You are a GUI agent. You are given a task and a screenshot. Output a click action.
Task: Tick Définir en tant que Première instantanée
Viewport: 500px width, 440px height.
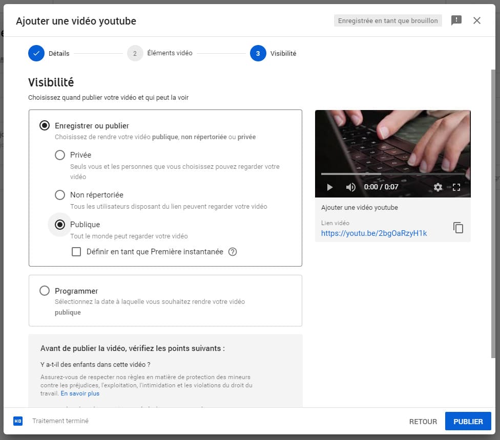[x=76, y=252]
